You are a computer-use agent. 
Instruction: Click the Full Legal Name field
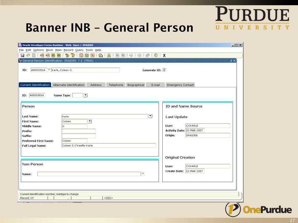[109, 145]
